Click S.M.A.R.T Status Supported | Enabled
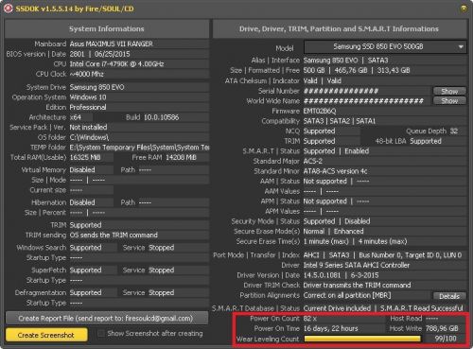Viewport: 473px width, 349px height. pyautogui.click(x=336, y=151)
